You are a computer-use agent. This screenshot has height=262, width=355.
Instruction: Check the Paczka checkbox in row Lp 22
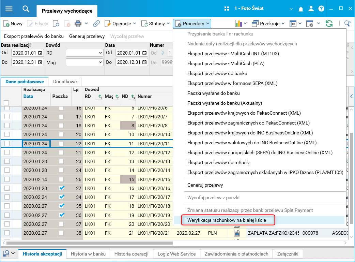pyautogui.click(x=61, y=144)
